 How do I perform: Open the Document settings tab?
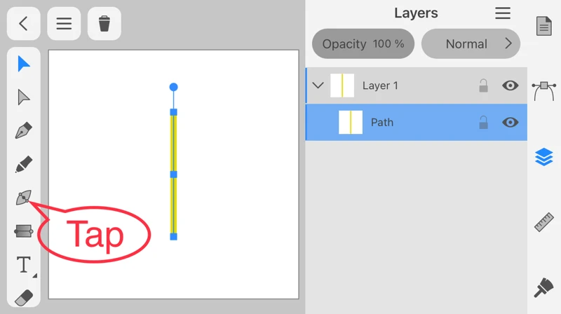[544, 27]
